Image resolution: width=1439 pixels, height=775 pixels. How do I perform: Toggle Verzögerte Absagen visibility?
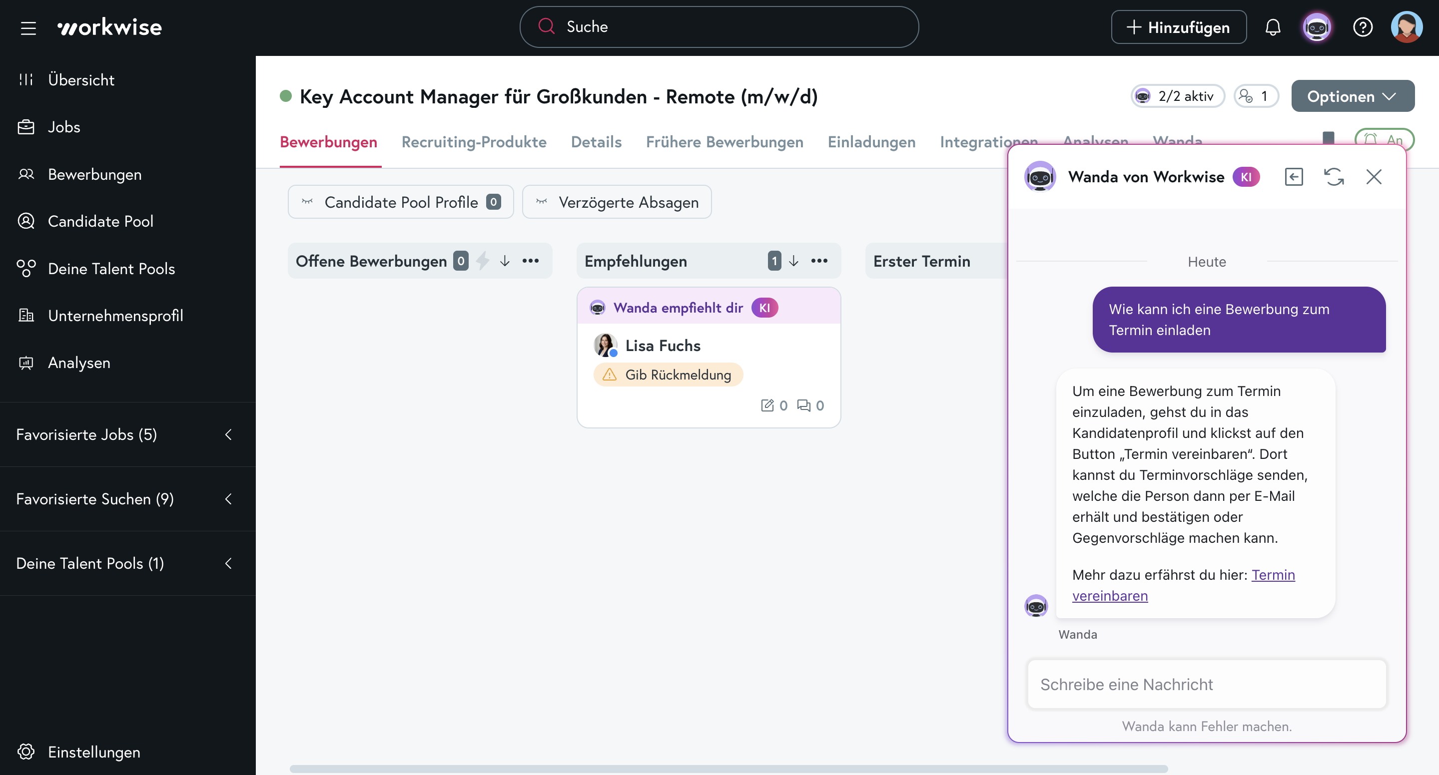[617, 202]
